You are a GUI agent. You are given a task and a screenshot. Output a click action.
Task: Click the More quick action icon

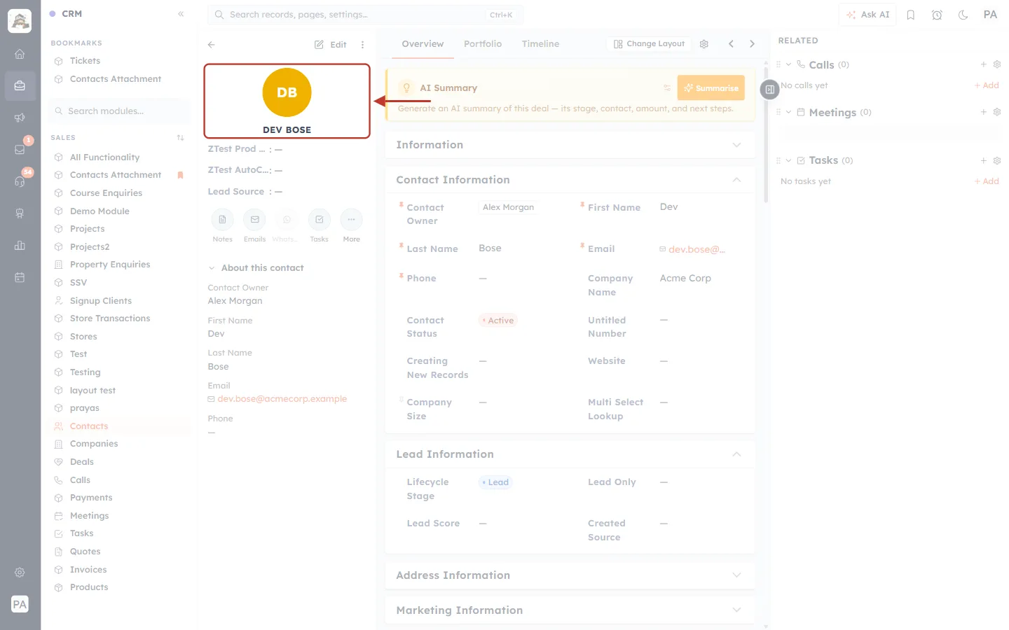(x=351, y=220)
